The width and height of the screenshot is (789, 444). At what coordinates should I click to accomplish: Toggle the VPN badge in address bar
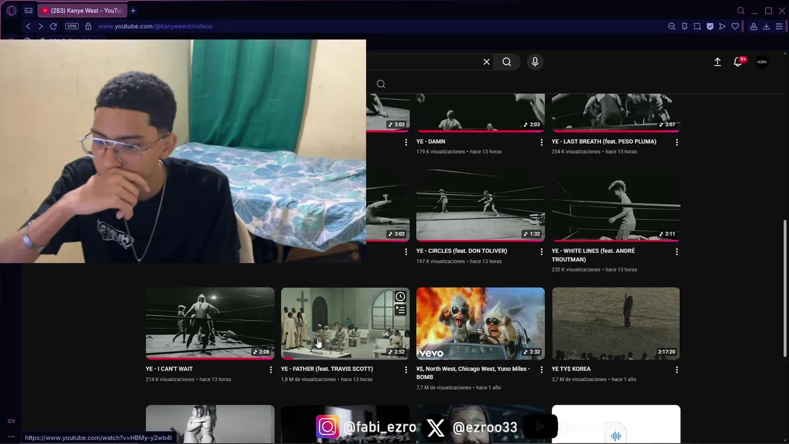tap(72, 27)
